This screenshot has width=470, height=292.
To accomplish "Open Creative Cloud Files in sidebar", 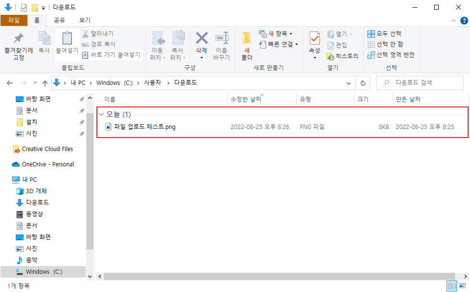I will pos(43,149).
